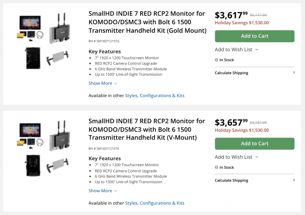The height and width of the screenshot is (215, 305).
Task: Expand Show More features on V-Mount kit
Action: click(103, 191)
